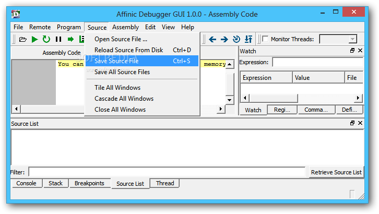The width and height of the screenshot is (379, 214).
Task: Open the Assembly menu
Action: (x=125, y=27)
